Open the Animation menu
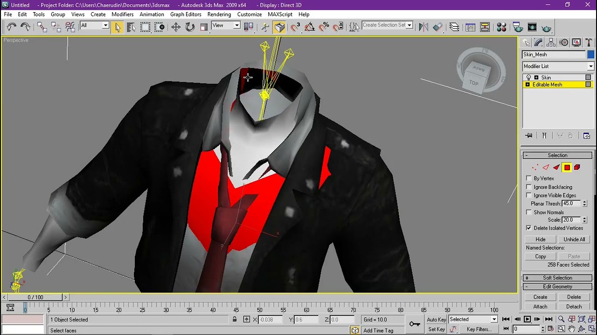597x335 pixels. [152, 14]
